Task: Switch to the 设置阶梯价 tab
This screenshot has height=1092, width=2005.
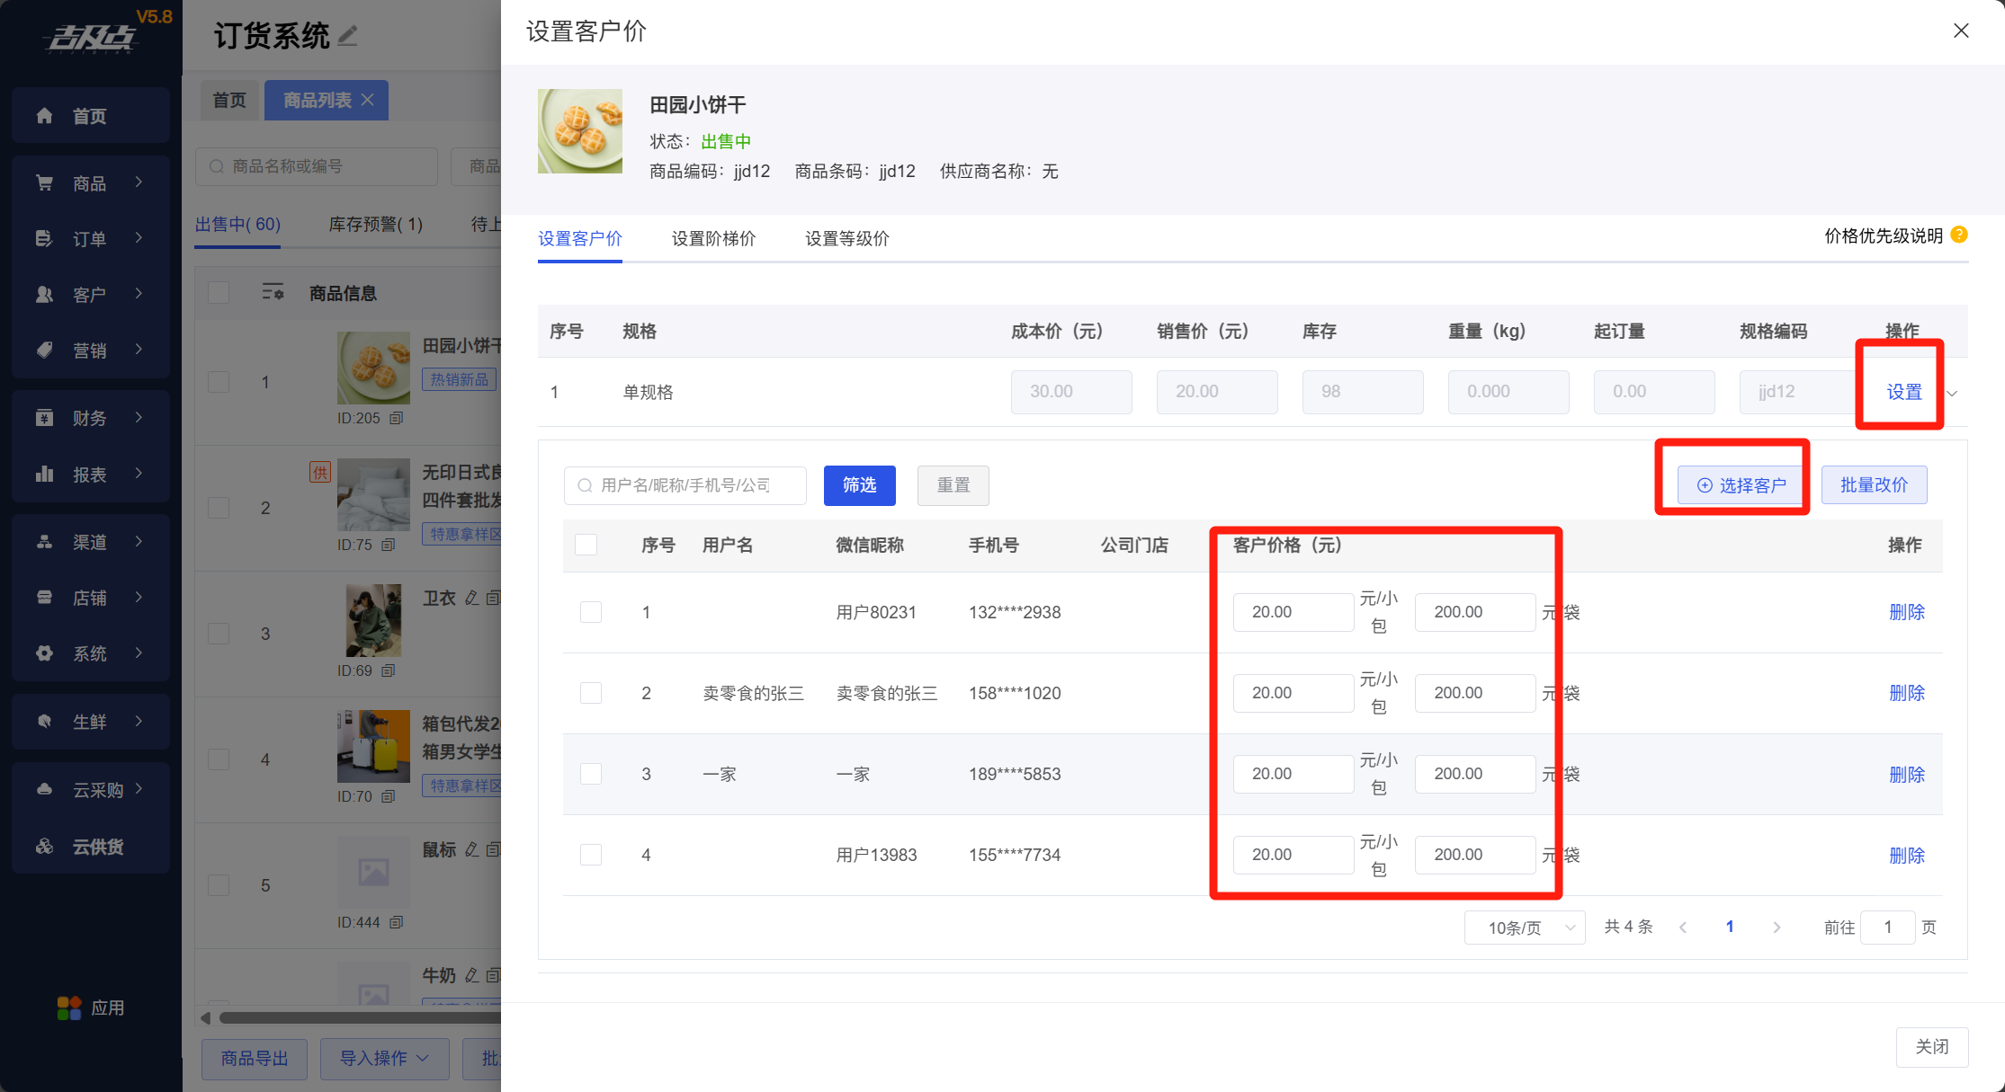Action: (x=713, y=239)
